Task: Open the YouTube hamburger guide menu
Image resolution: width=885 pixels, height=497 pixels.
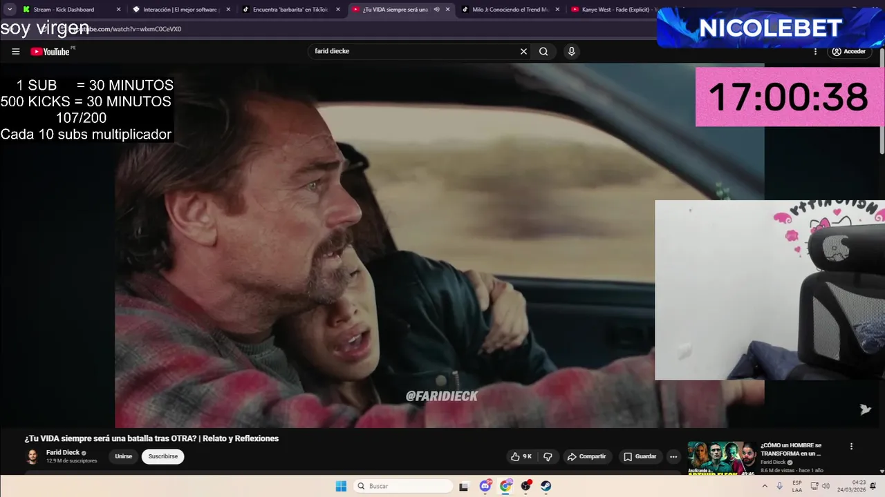Action: pos(16,52)
